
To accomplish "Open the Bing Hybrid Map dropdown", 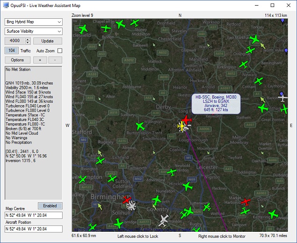I will tap(34, 22).
